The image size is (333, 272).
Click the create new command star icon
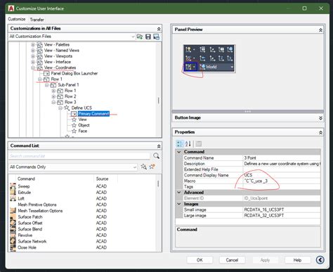(152, 167)
